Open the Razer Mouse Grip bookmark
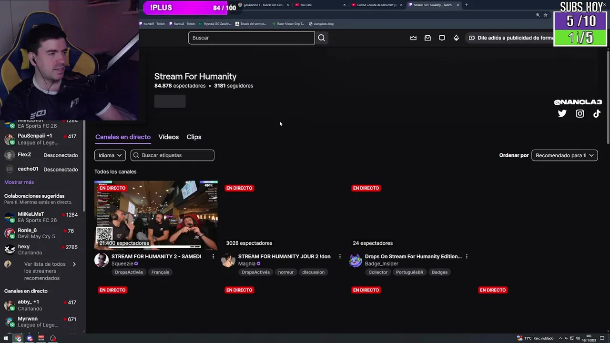 (288, 23)
